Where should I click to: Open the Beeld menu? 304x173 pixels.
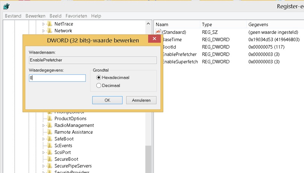click(55, 16)
